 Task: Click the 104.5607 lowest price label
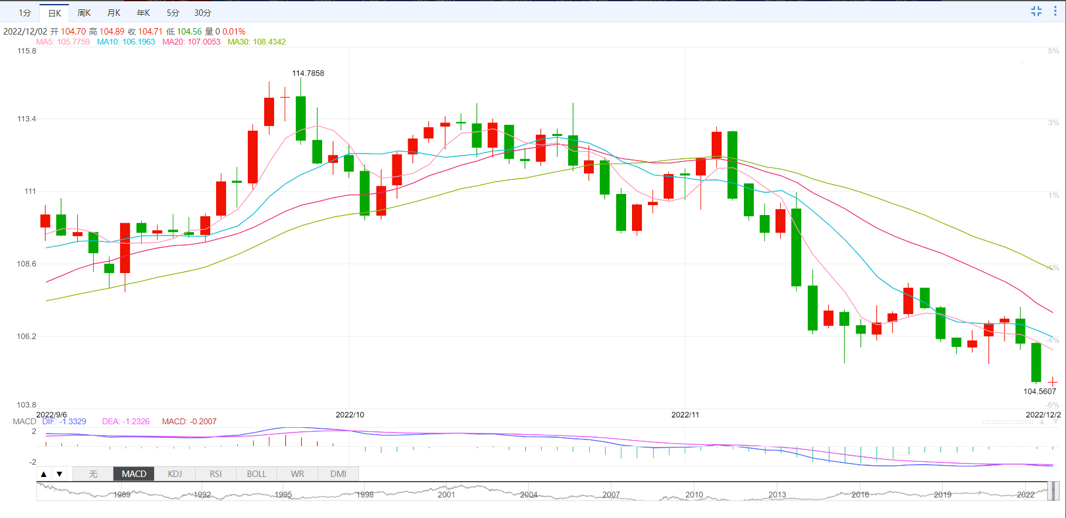coord(1040,391)
